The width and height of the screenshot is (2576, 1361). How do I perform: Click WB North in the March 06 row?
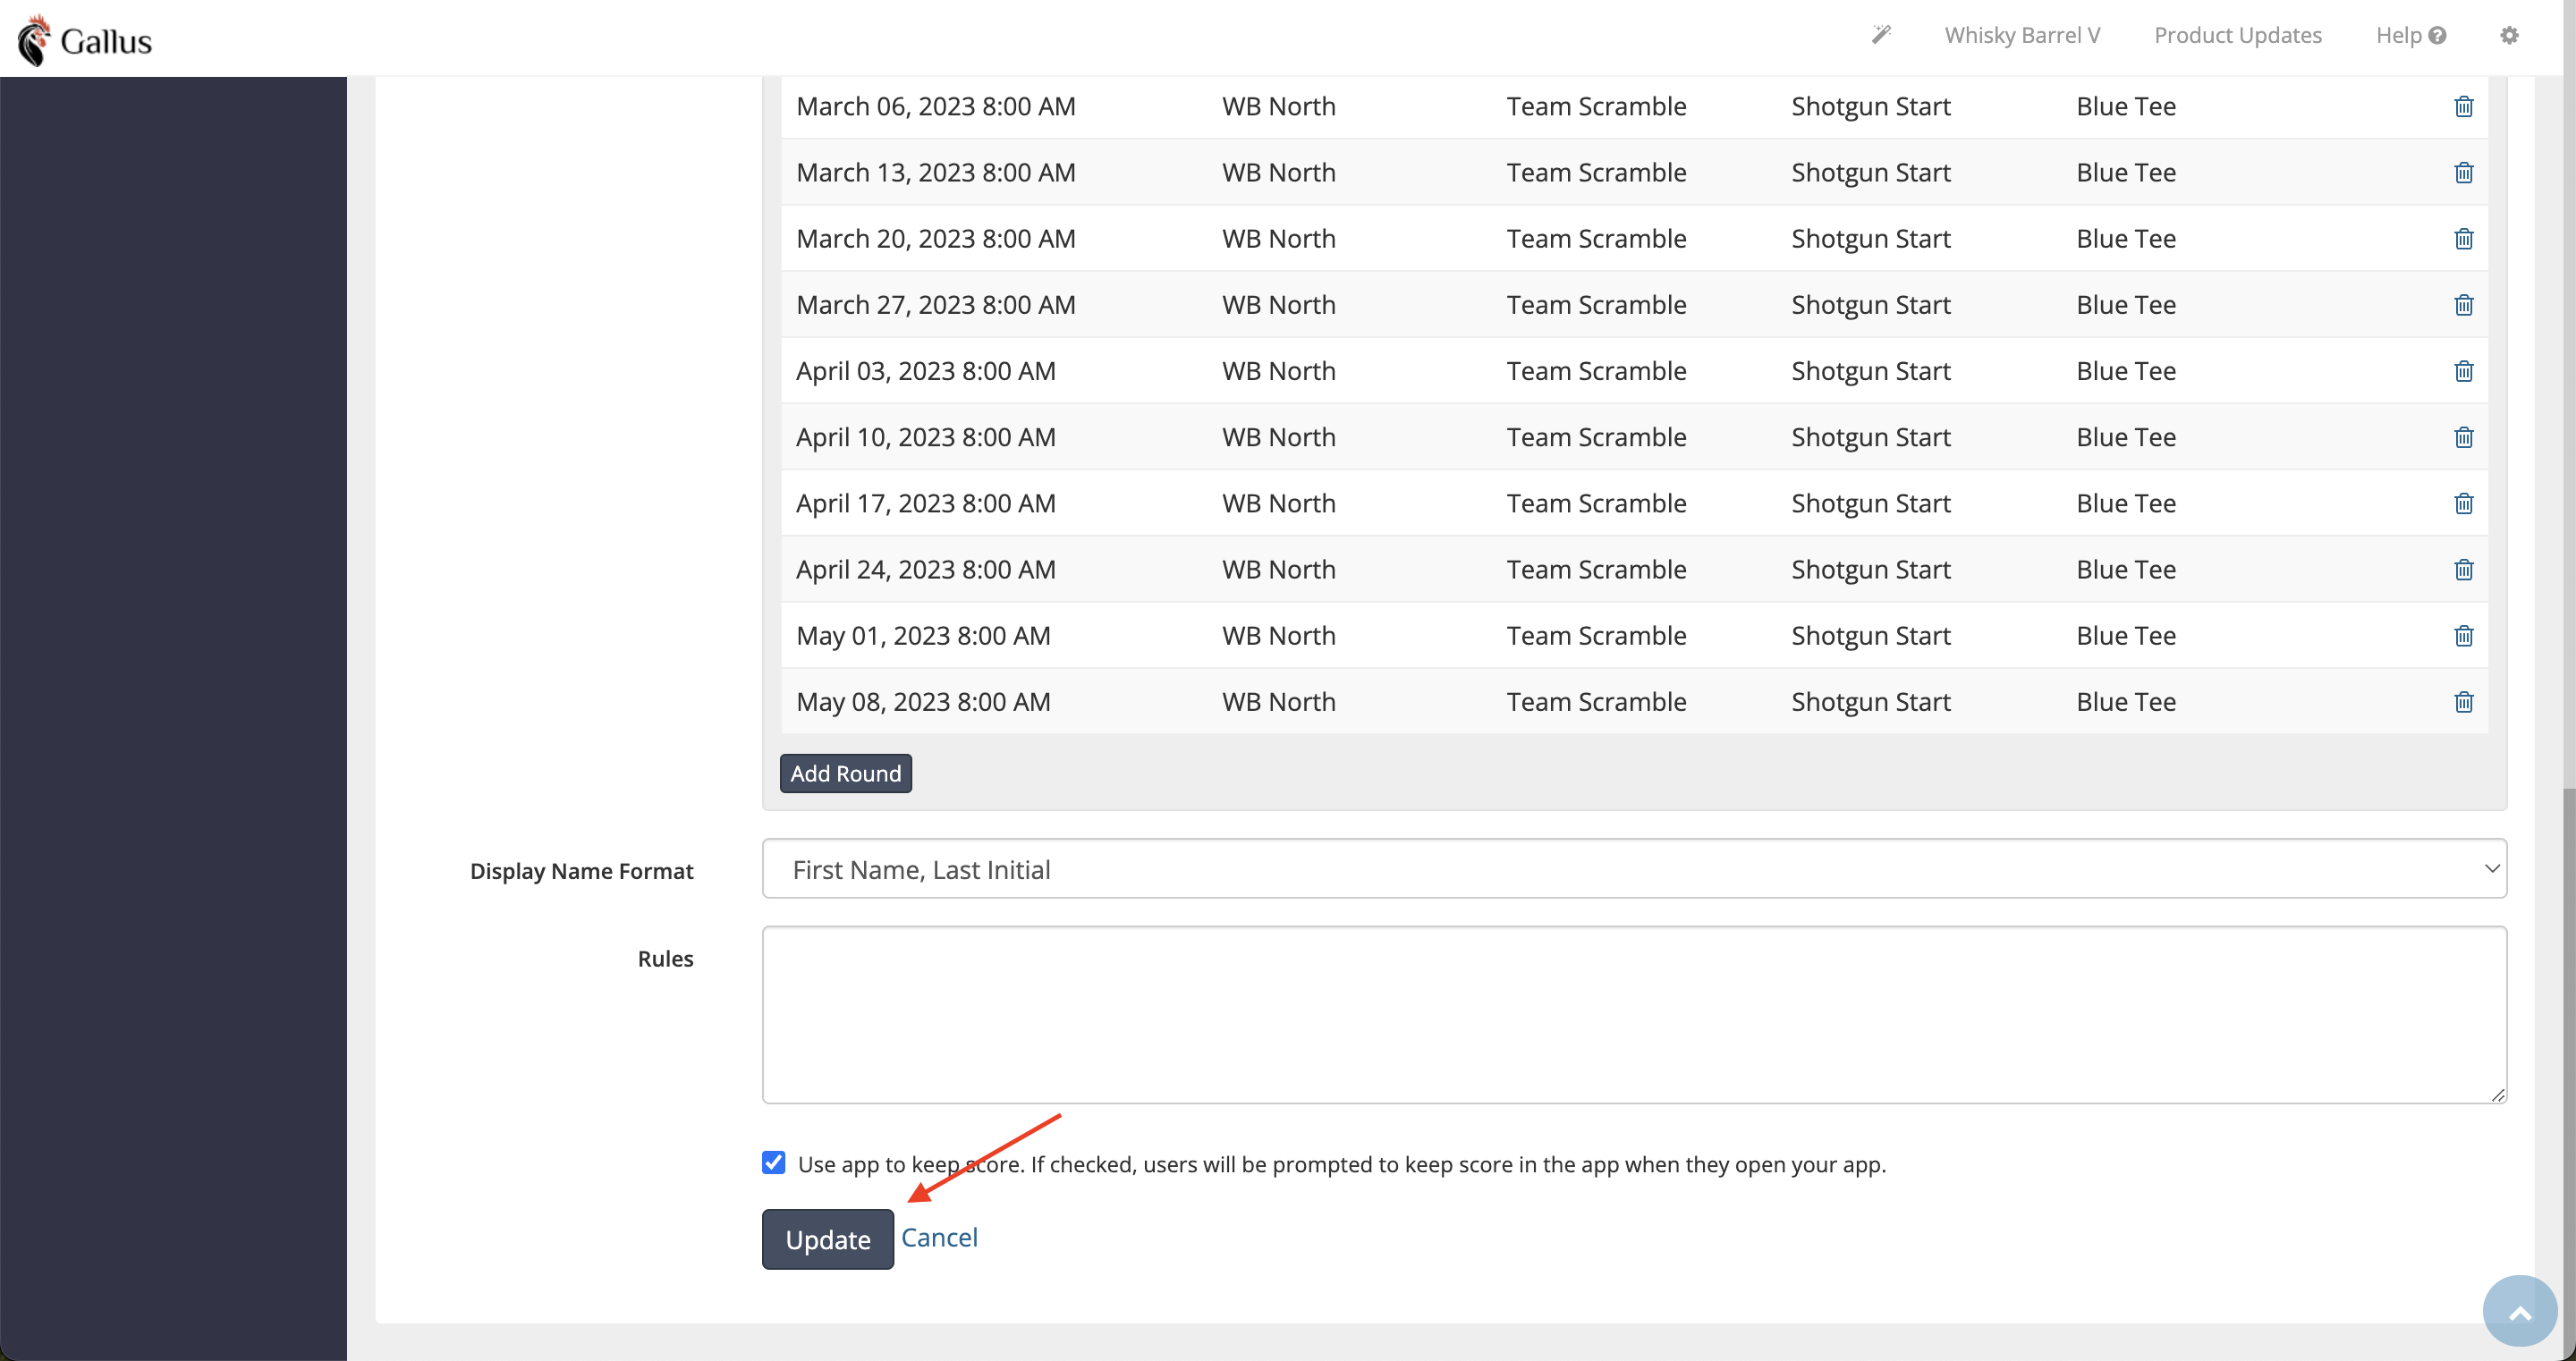1278,106
